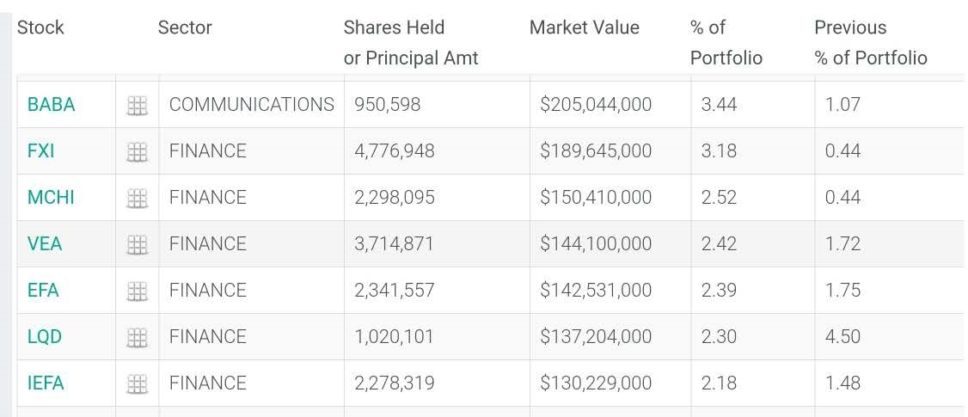Click the grid icon in the BABA row
Viewport: 968px width, 417px height.
tap(138, 106)
